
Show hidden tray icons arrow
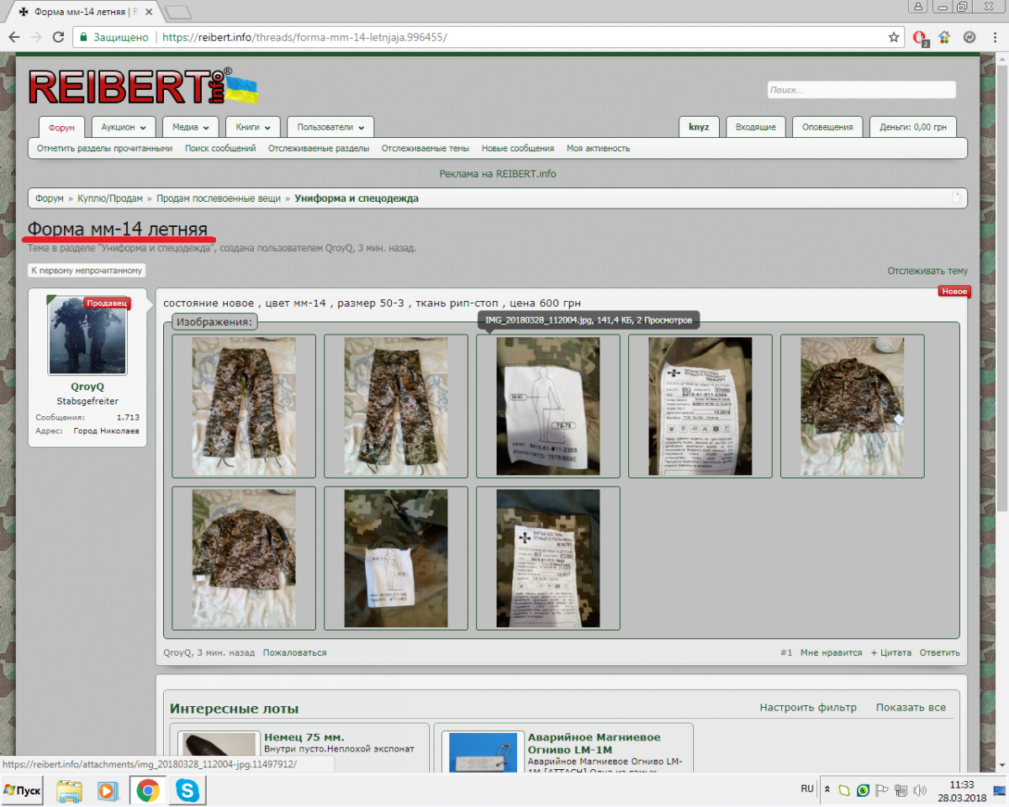[827, 790]
